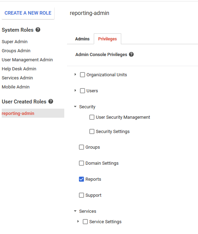This screenshot has width=198, height=234.
Task: Open the Super Admin system role
Action: click(15, 42)
